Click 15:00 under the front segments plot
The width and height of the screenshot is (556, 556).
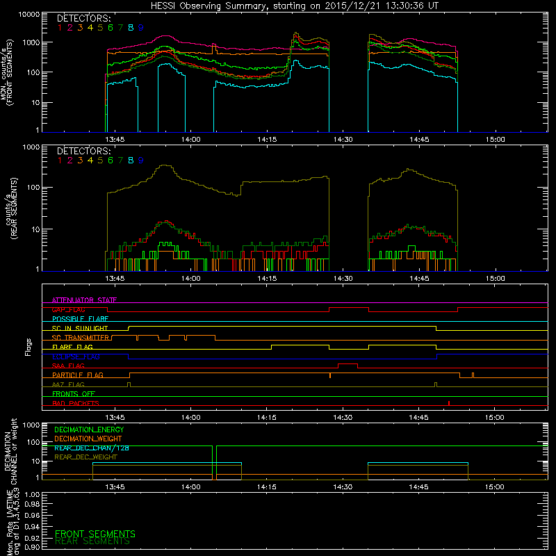[x=495, y=140]
